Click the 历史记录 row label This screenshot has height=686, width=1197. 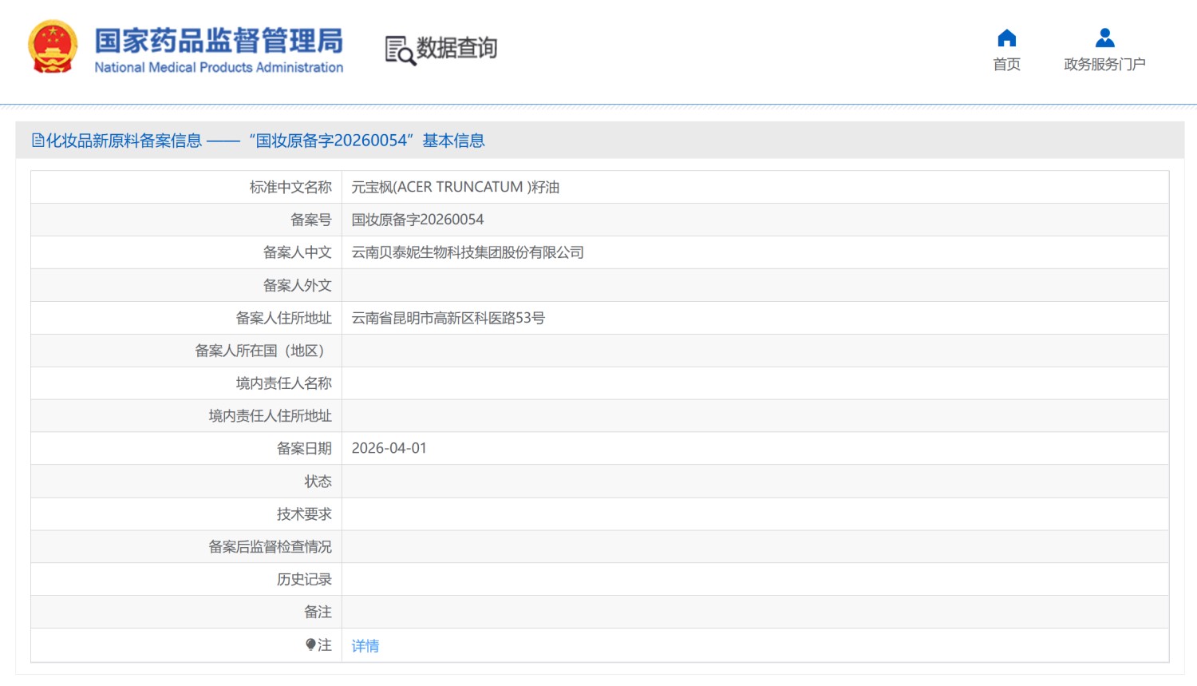[304, 580]
